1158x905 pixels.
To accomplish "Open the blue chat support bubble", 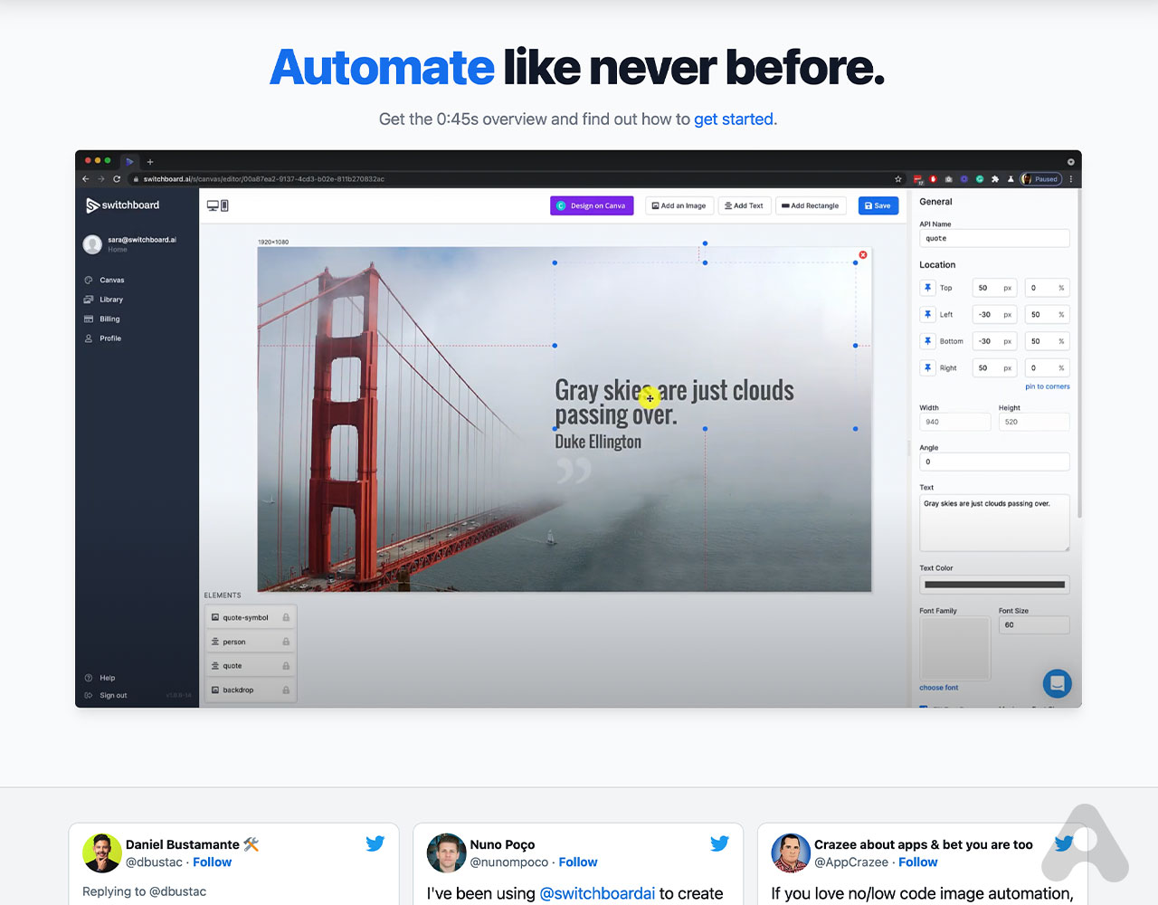I will tap(1057, 683).
